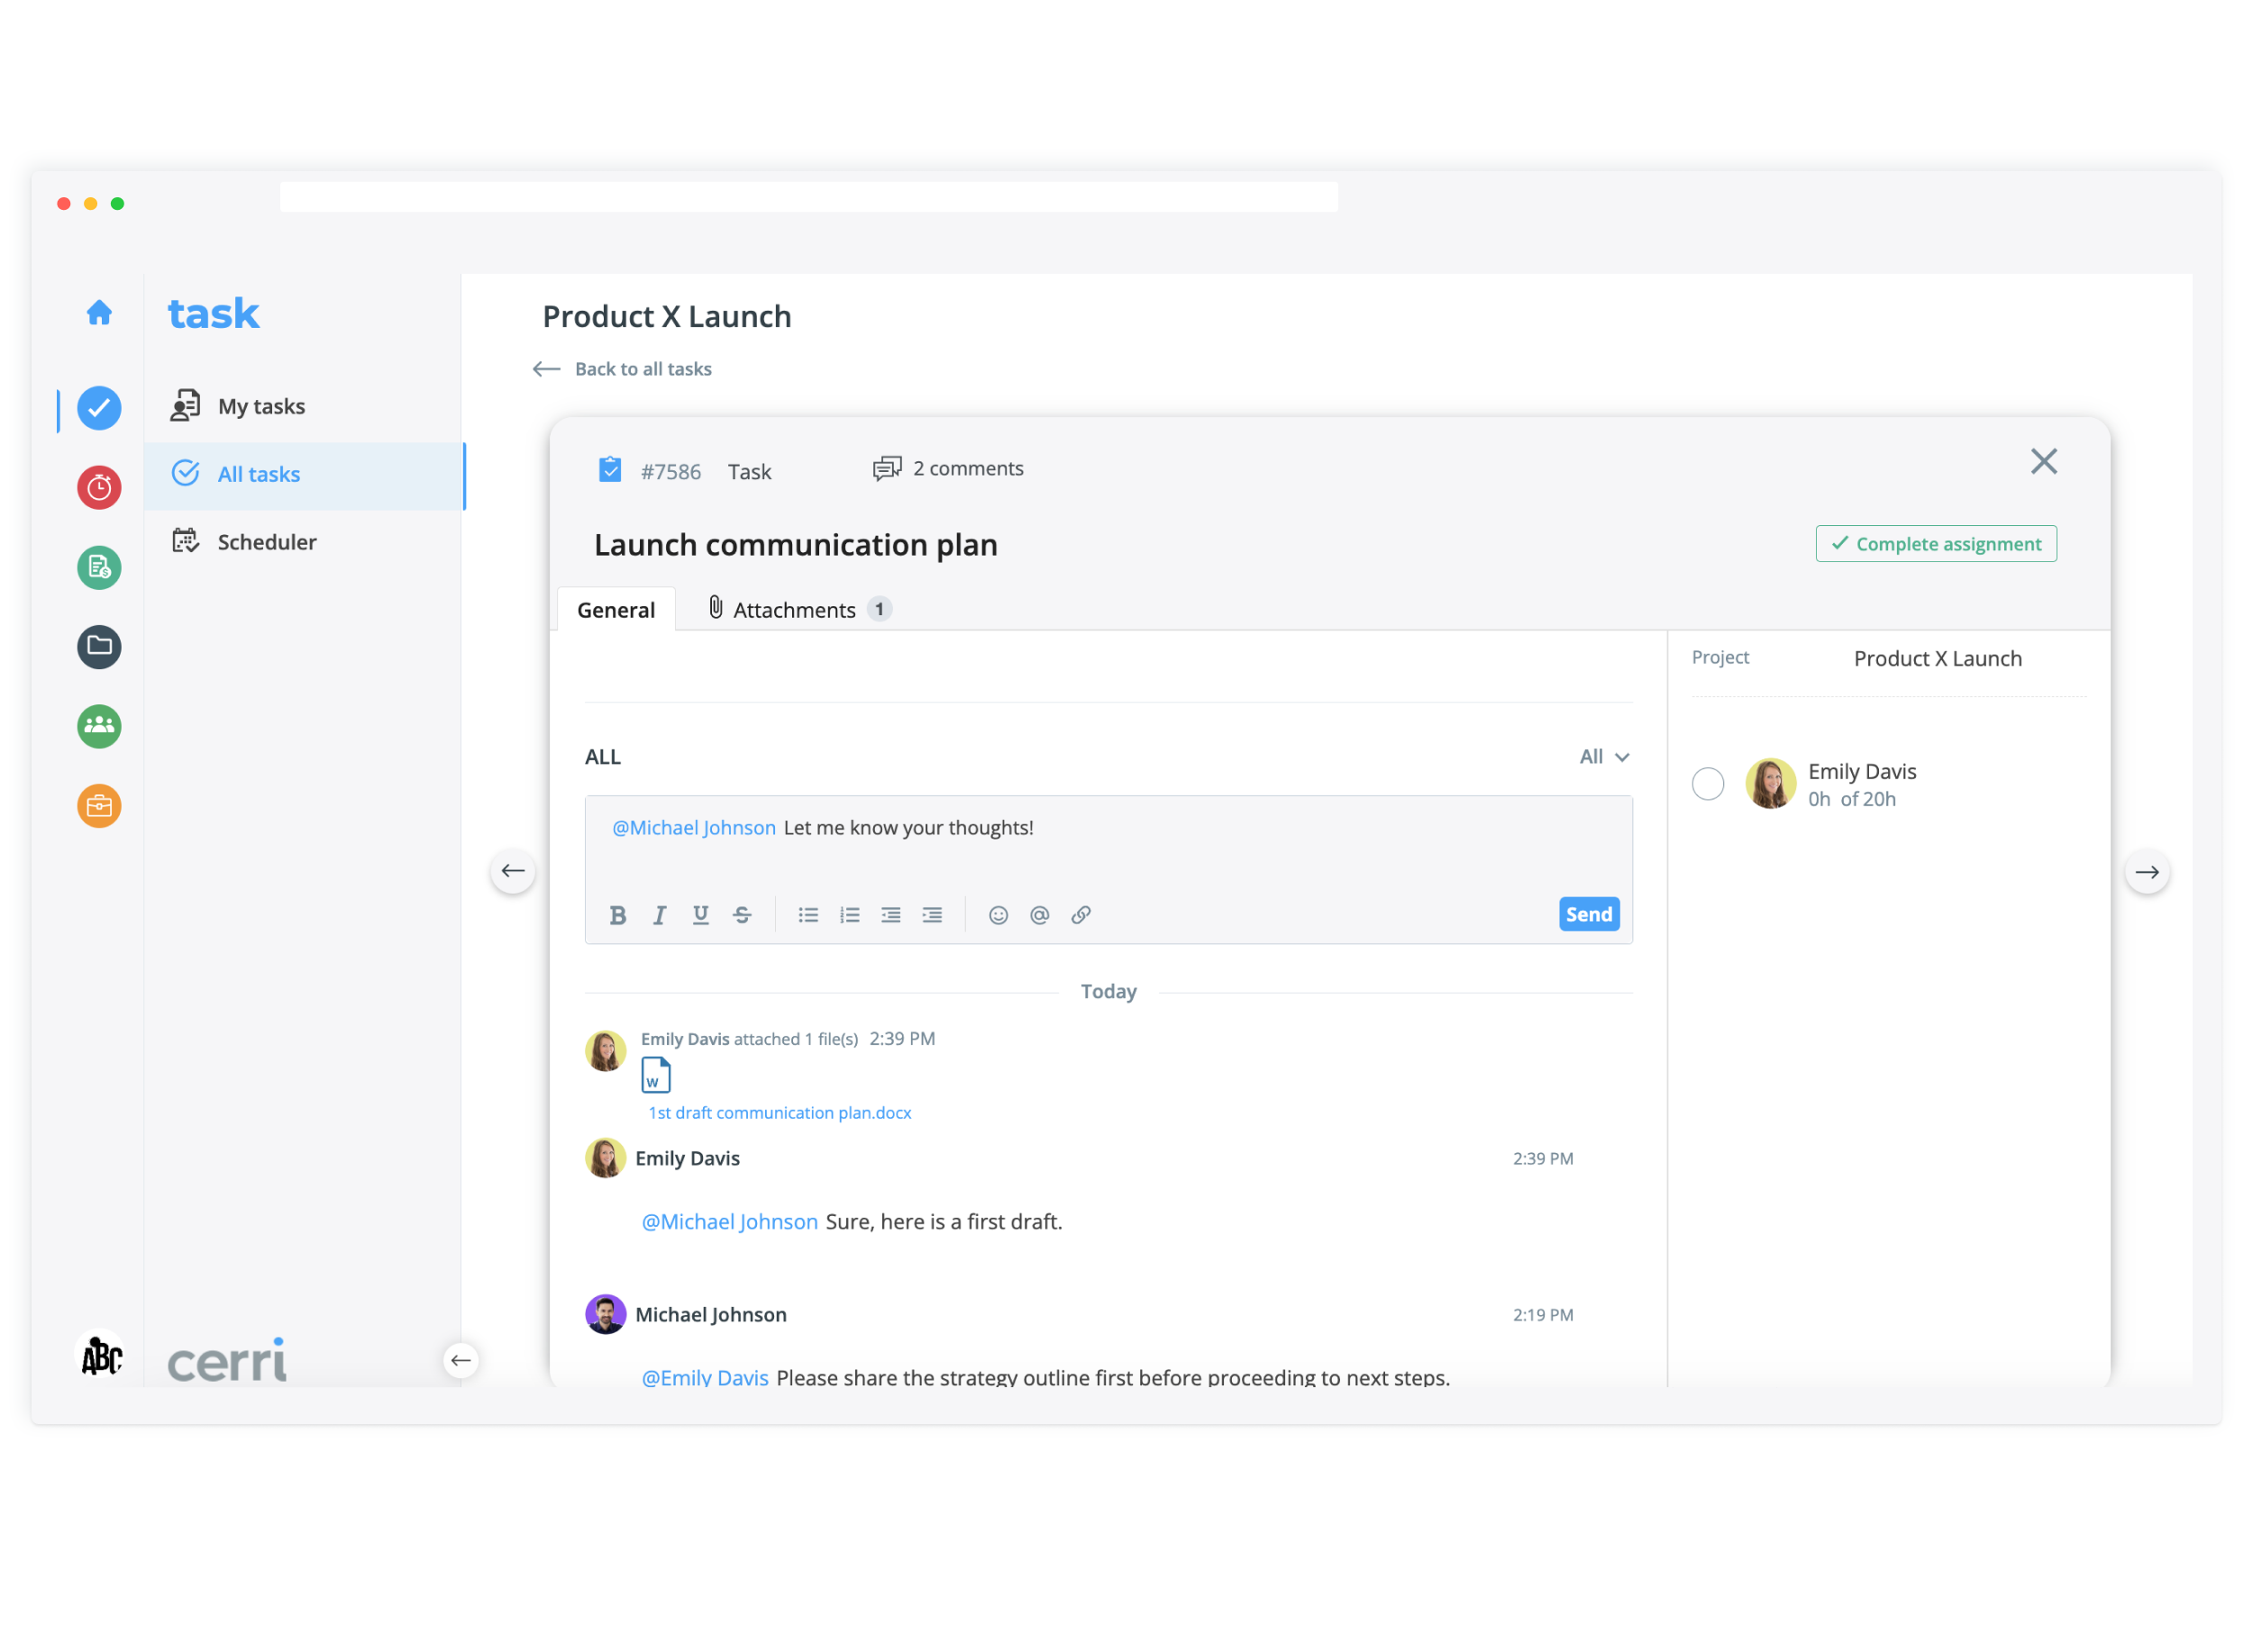The image size is (2253, 1652).
Task: Open the red timer module icon
Action: pos(99,488)
